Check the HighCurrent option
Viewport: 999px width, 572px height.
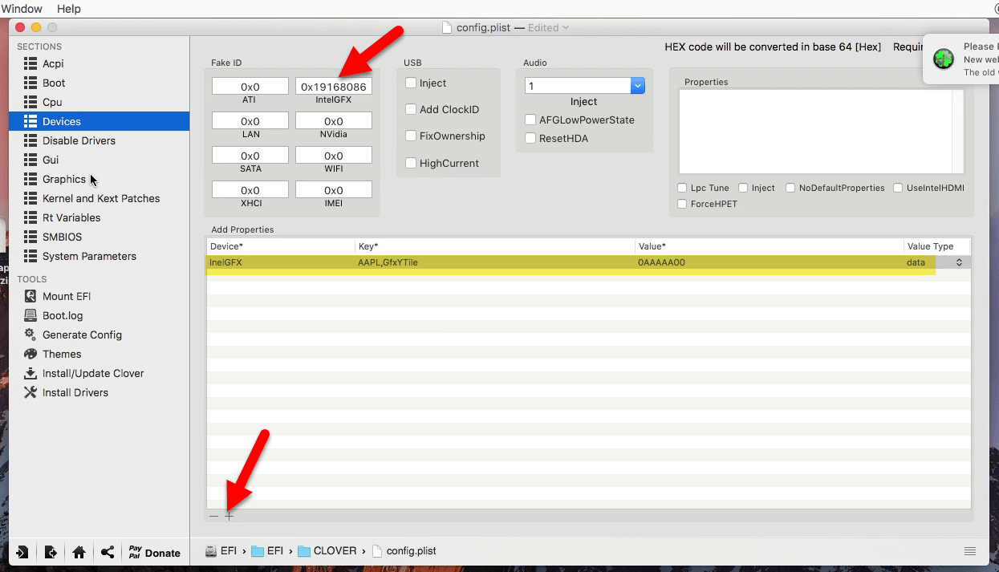pos(411,163)
